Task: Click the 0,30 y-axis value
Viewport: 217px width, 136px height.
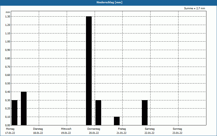Action: pyautogui.click(x=8, y=100)
